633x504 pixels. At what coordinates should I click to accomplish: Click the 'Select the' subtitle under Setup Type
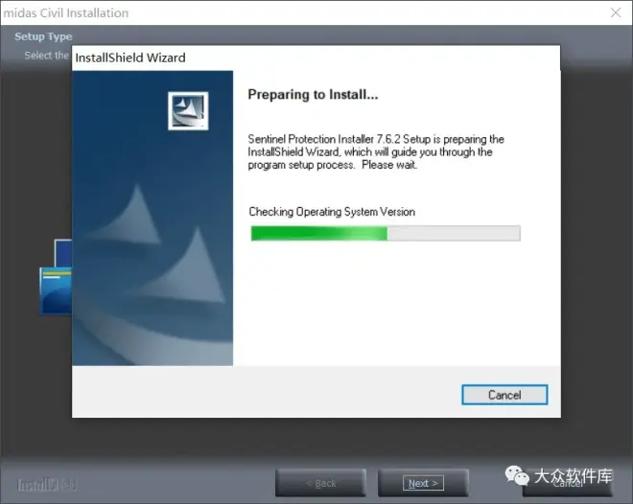[x=46, y=56]
